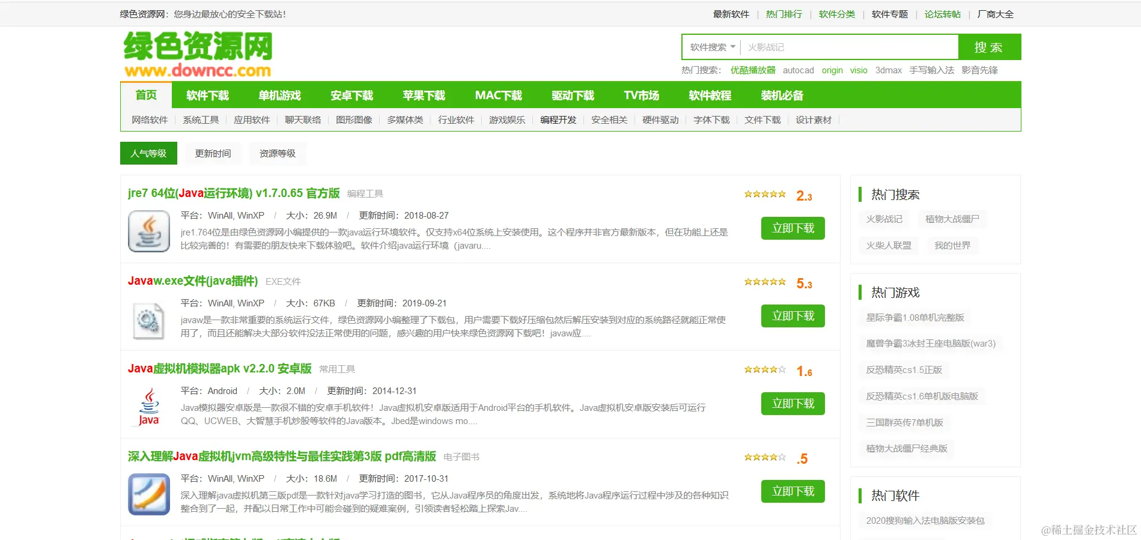This screenshot has width=1141, height=540.
Task: Select the 聊天联络 subcategory
Action: [303, 120]
